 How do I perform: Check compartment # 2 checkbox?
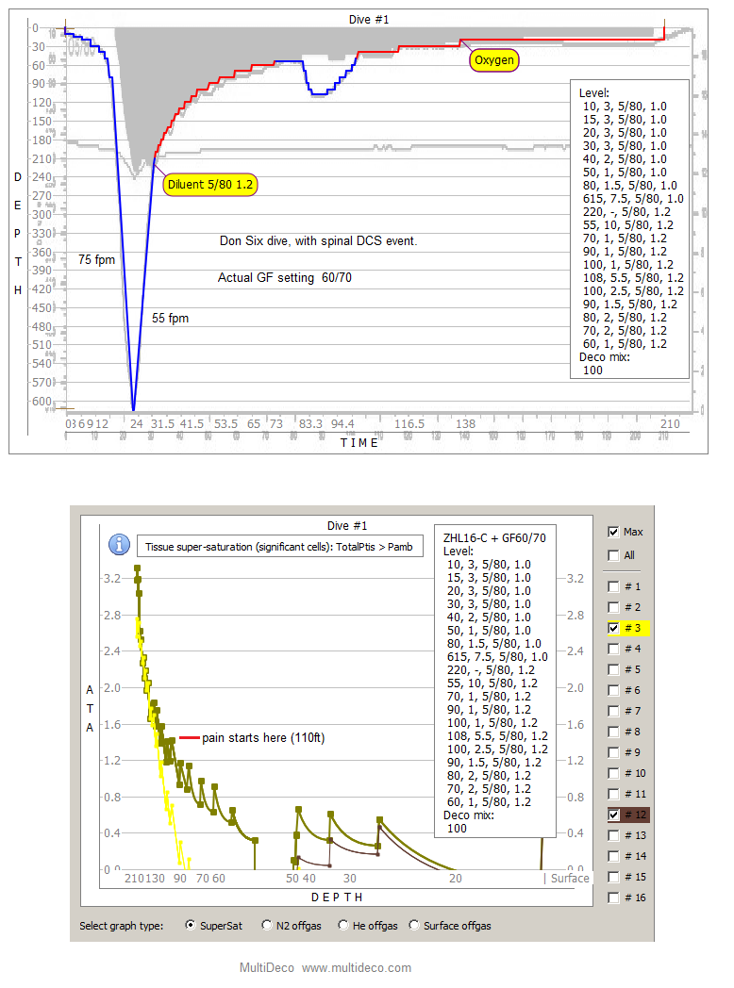[x=613, y=607]
